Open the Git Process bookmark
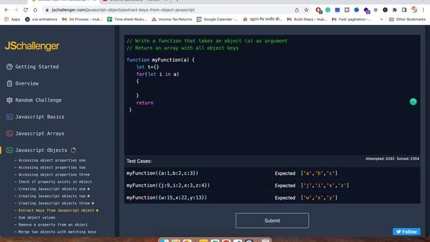Image resolution: width=430 pixels, height=242 pixels. [x=82, y=19]
